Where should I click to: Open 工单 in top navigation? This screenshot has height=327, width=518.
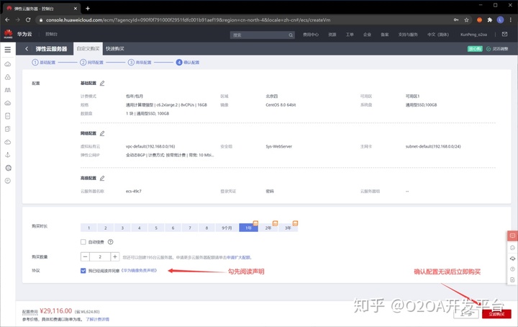click(x=350, y=35)
